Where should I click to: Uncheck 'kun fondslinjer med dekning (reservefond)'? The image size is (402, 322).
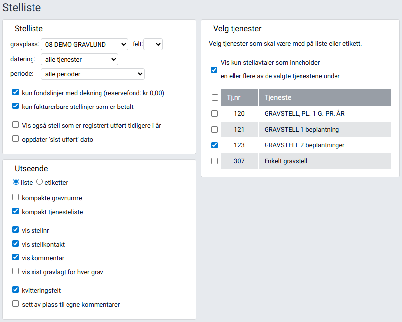(15, 92)
